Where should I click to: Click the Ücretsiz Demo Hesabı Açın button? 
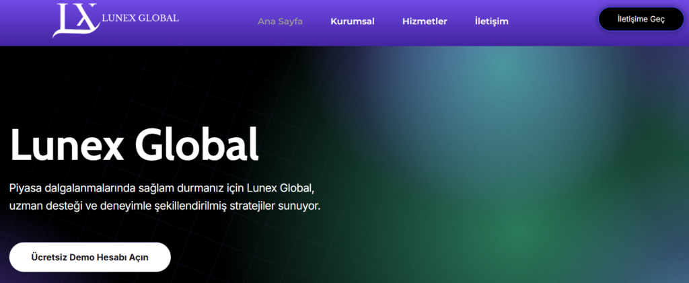coord(89,257)
